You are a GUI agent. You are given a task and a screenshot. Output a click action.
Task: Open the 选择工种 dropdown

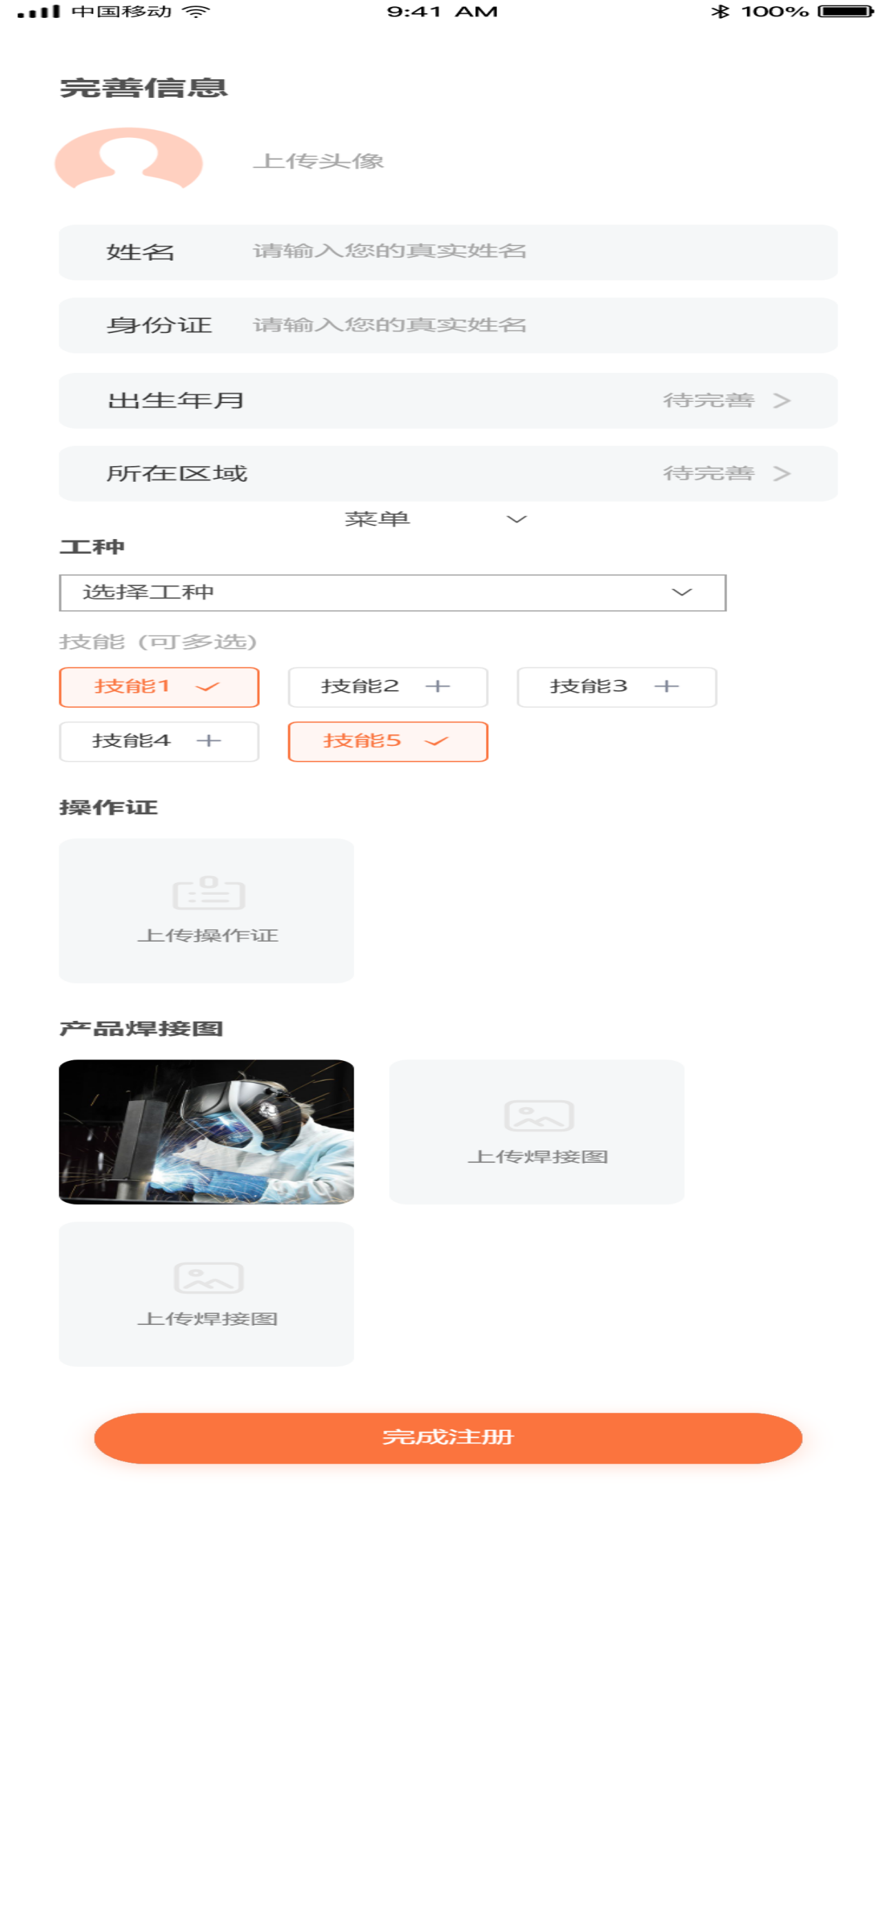coord(392,592)
